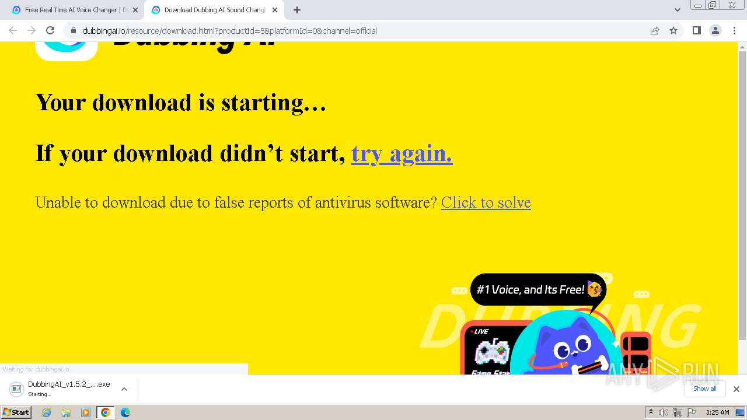Viewport: 747px width, 420px height.
Task: Click the page vertical scrollbar
Action: (742, 195)
